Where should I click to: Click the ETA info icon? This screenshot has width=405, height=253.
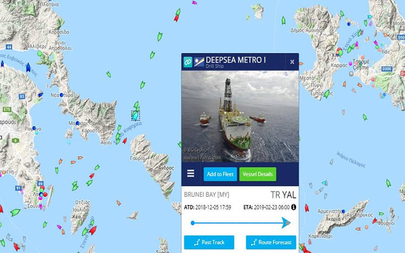tap(293, 207)
